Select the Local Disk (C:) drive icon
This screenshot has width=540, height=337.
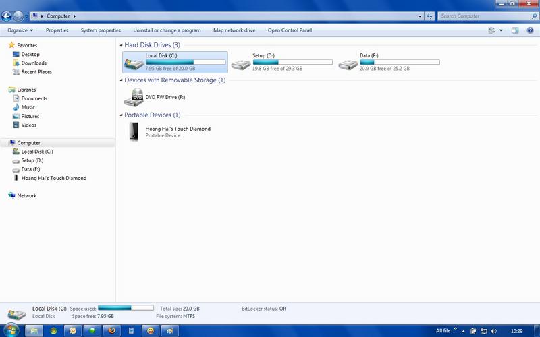pos(134,63)
